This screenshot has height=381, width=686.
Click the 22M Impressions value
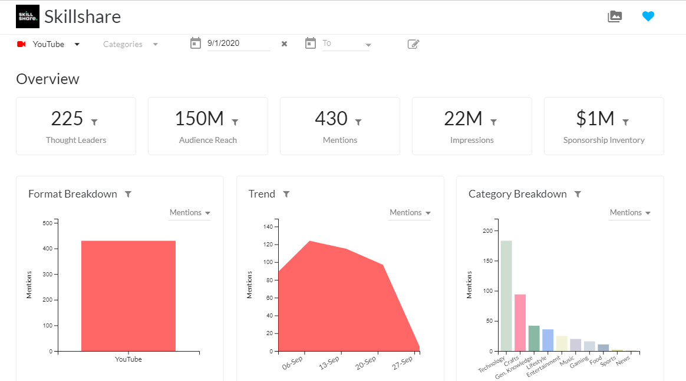point(463,119)
